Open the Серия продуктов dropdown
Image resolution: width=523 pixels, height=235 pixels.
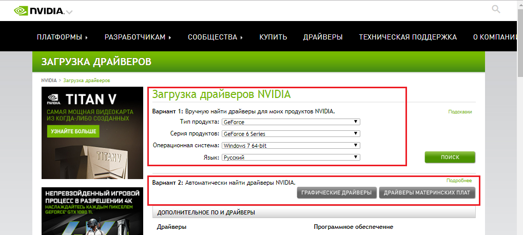tap(291, 134)
